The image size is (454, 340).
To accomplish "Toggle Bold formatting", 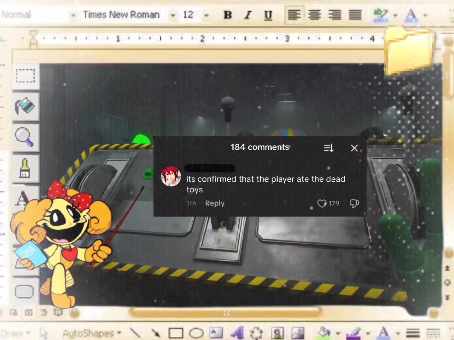I will click(227, 15).
